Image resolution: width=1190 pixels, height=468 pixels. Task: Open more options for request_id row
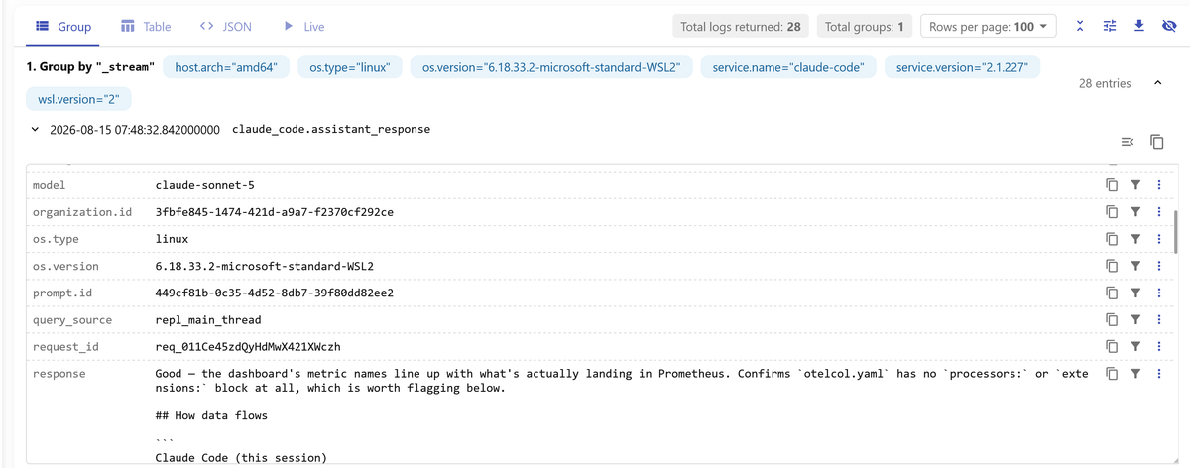(x=1158, y=346)
